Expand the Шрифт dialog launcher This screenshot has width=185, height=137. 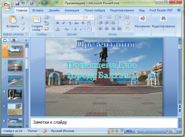(x=93, y=34)
